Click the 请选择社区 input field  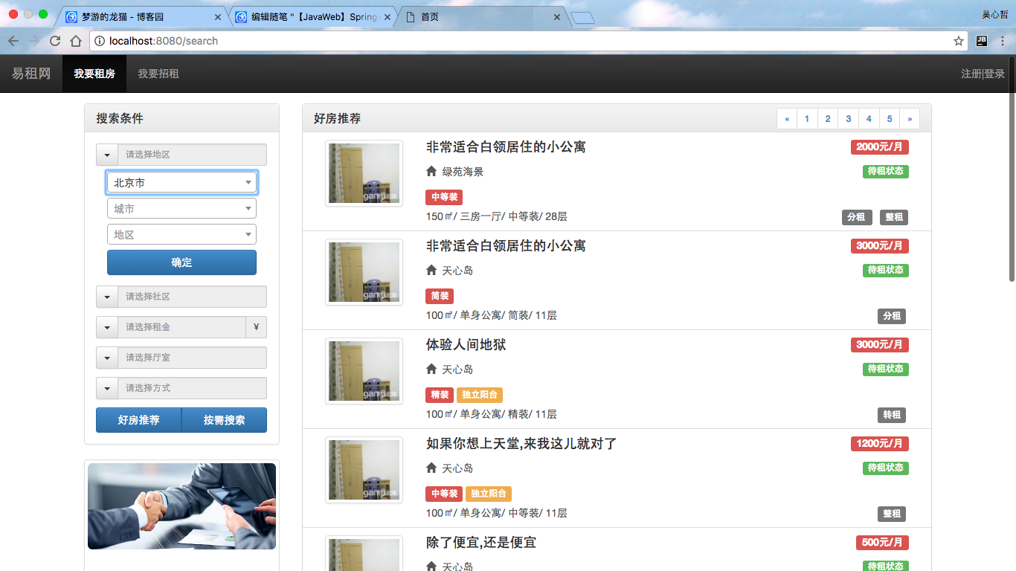(193, 297)
